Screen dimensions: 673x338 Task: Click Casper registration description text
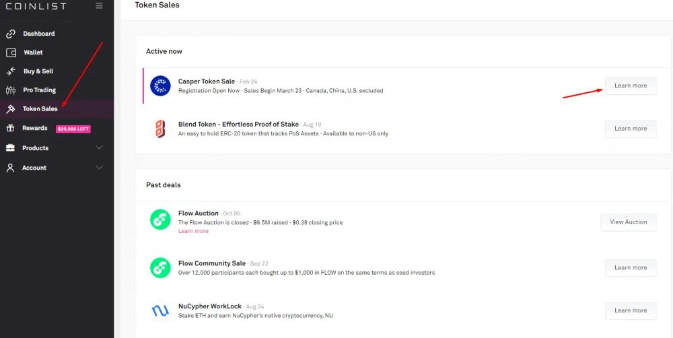pos(281,91)
